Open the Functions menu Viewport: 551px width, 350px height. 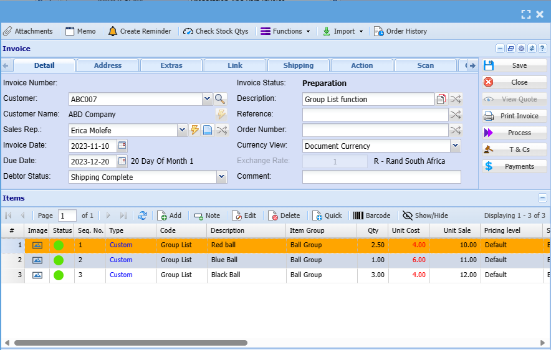pos(285,31)
